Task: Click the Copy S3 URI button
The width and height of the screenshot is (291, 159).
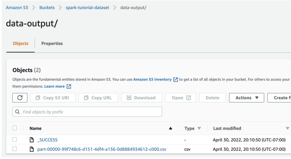Action: (x=53, y=98)
